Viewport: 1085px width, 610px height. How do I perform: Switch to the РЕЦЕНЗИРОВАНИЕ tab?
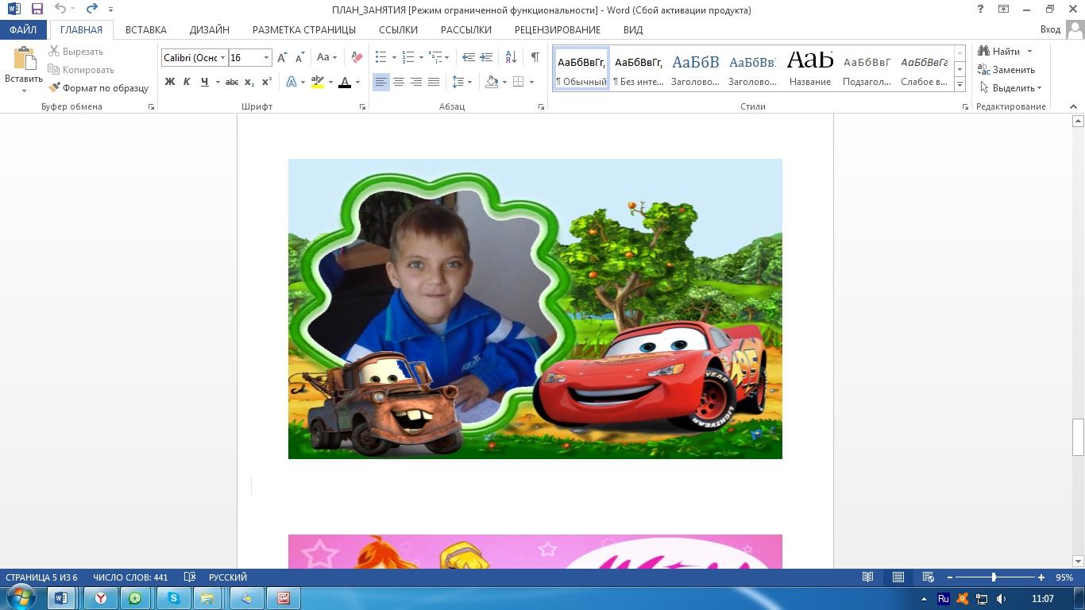pos(557,29)
